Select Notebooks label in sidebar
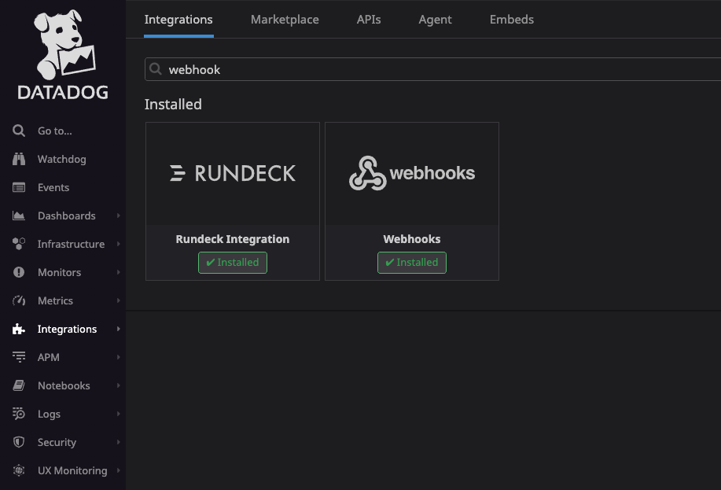Image resolution: width=721 pixels, height=490 pixels. click(x=64, y=385)
